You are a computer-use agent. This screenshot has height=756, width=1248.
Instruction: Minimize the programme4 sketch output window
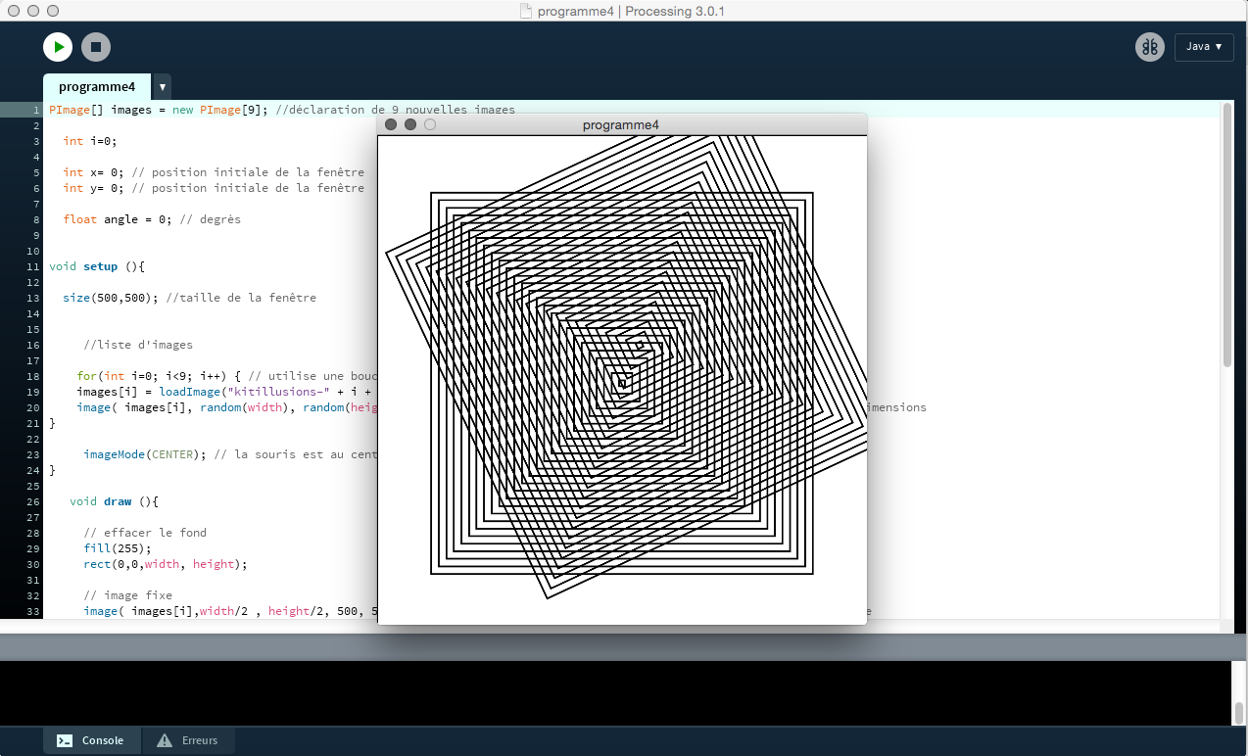410,124
